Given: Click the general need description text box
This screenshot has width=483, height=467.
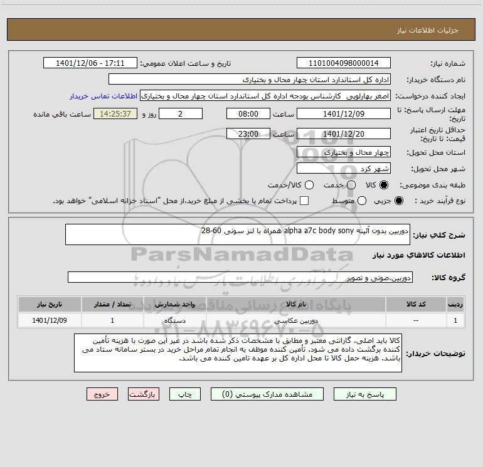Looking at the screenshot, I should [x=238, y=234].
